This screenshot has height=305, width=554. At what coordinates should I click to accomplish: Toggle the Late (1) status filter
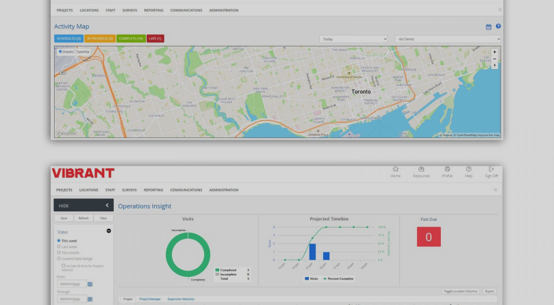pos(155,38)
